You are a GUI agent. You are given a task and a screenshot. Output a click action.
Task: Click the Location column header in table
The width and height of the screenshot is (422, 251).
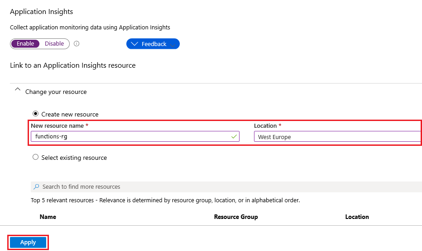[357, 217]
